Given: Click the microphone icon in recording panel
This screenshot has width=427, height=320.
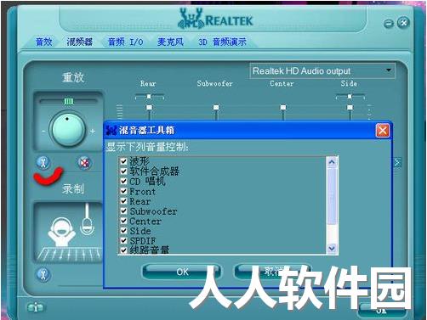Looking at the screenshot, I should (88, 220).
